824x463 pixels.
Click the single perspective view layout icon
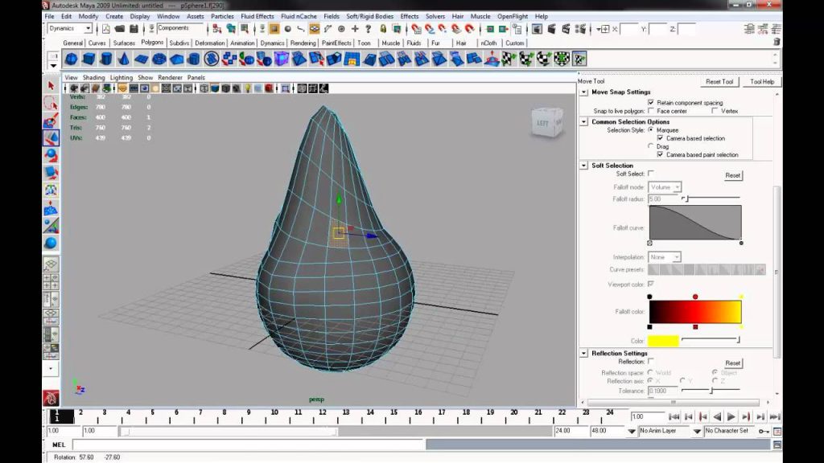51,264
